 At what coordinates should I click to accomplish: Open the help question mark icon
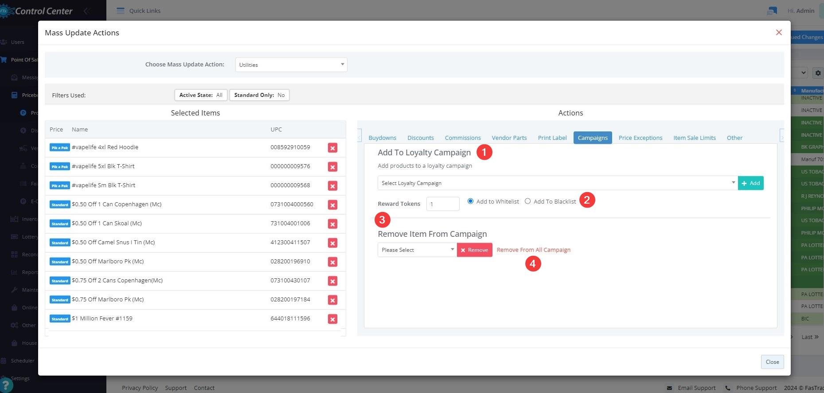coord(5,385)
